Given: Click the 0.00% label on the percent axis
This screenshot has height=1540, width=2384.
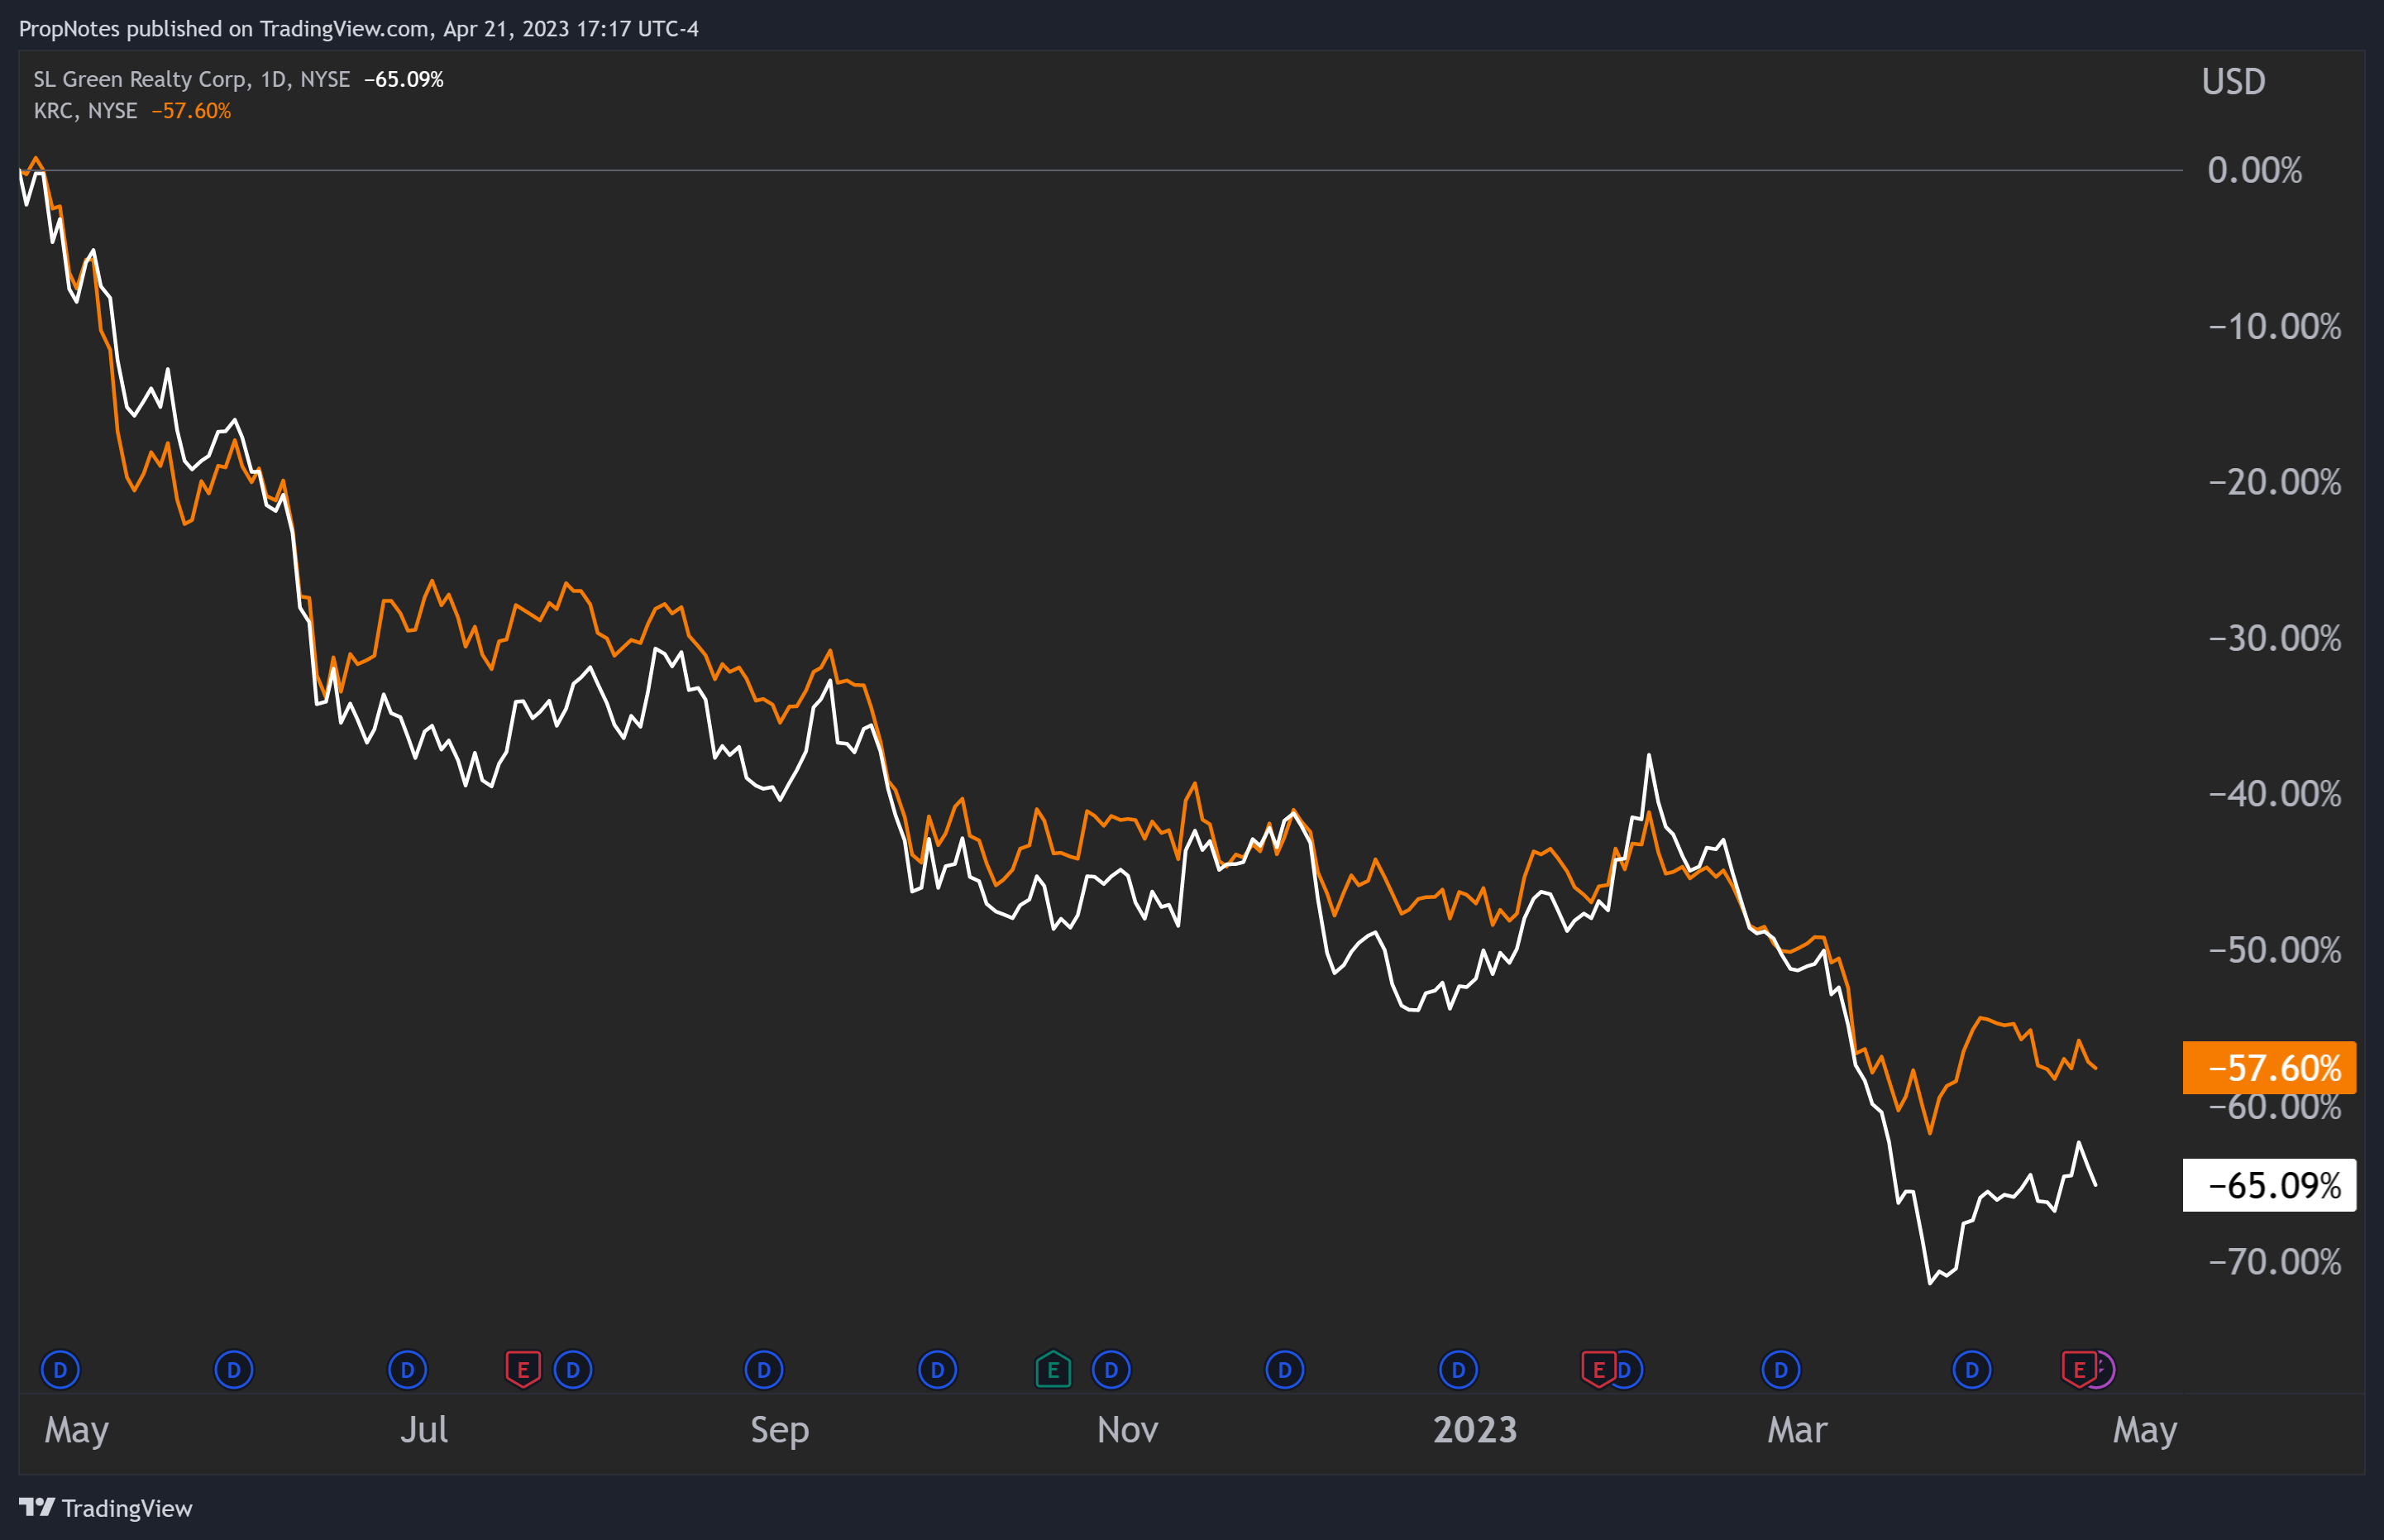Looking at the screenshot, I should 2255,170.
